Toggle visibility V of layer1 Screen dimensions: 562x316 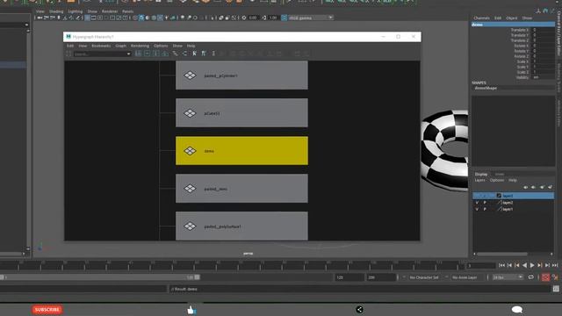(x=477, y=209)
